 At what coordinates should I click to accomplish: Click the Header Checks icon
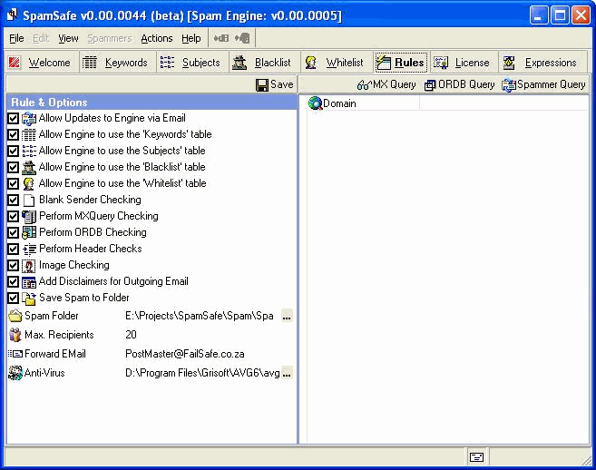[29, 250]
